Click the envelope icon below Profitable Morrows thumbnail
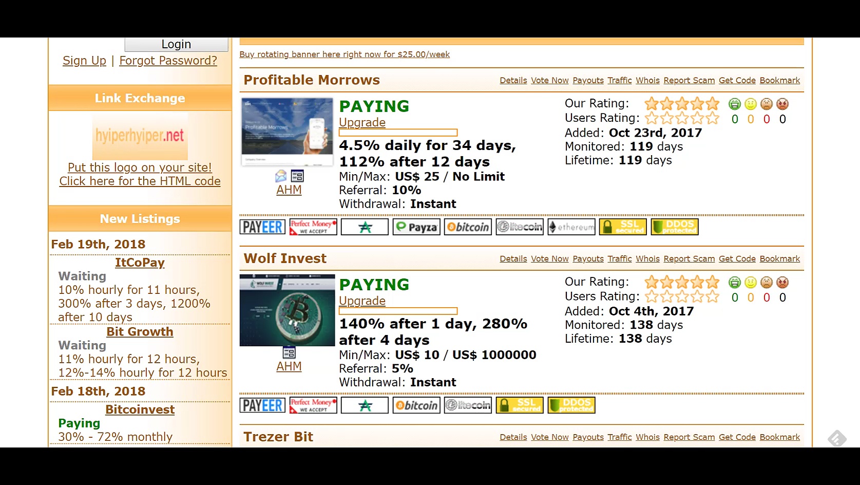The image size is (860, 485). tap(281, 176)
